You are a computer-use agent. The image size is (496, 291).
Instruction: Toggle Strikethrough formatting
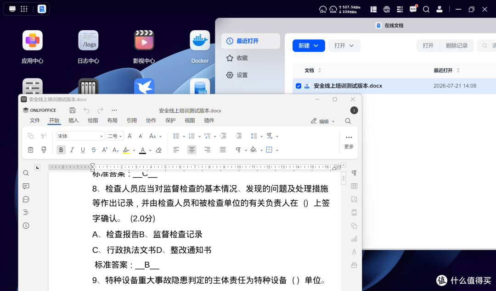coord(94,149)
